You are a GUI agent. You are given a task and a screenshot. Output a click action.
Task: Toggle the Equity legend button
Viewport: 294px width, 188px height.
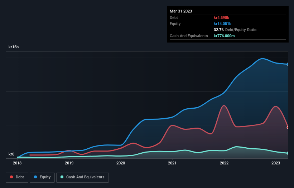point(42,177)
